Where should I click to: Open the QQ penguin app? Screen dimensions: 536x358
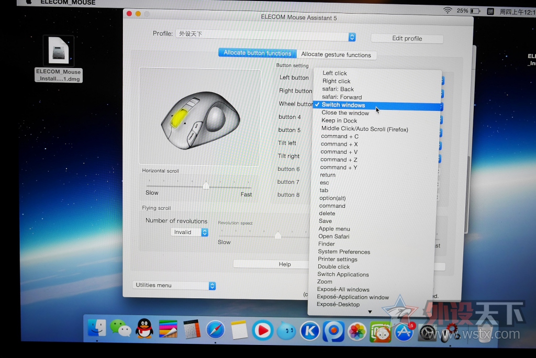click(144, 329)
